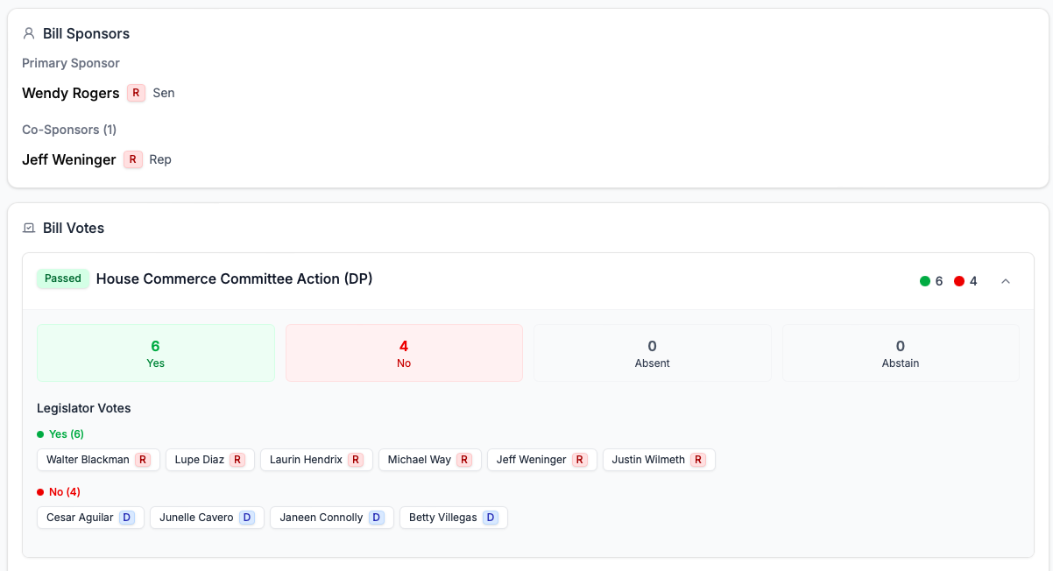Collapse the House Commerce Committee vote section
This screenshot has width=1053, height=571.
[x=1006, y=281]
